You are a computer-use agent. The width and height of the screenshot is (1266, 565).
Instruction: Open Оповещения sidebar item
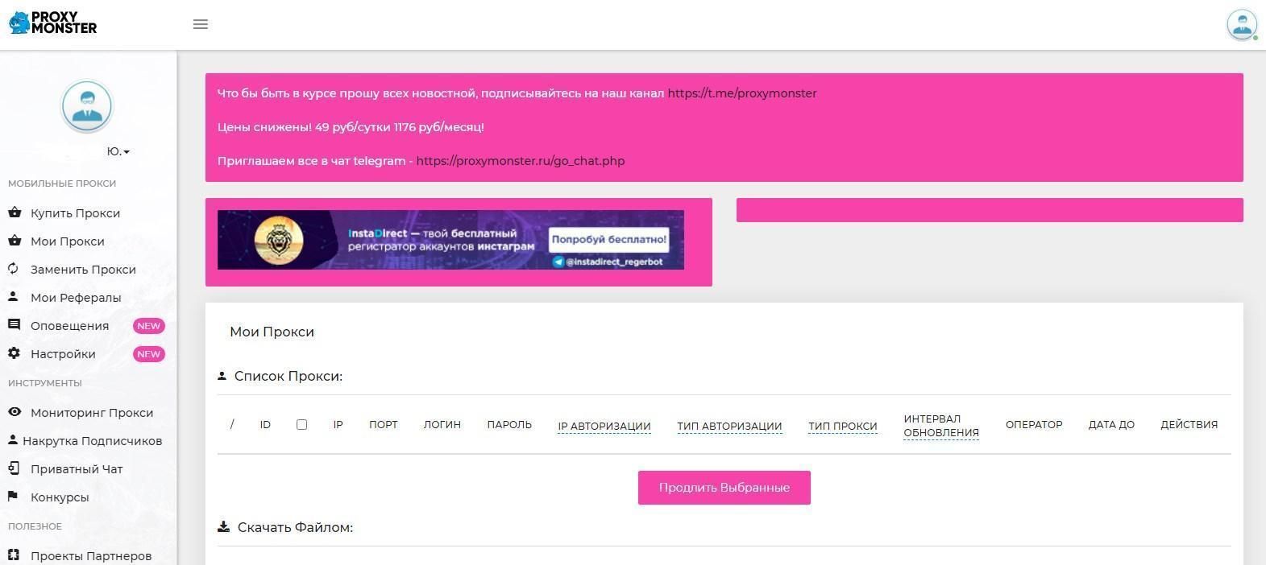pyautogui.click(x=69, y=326)
